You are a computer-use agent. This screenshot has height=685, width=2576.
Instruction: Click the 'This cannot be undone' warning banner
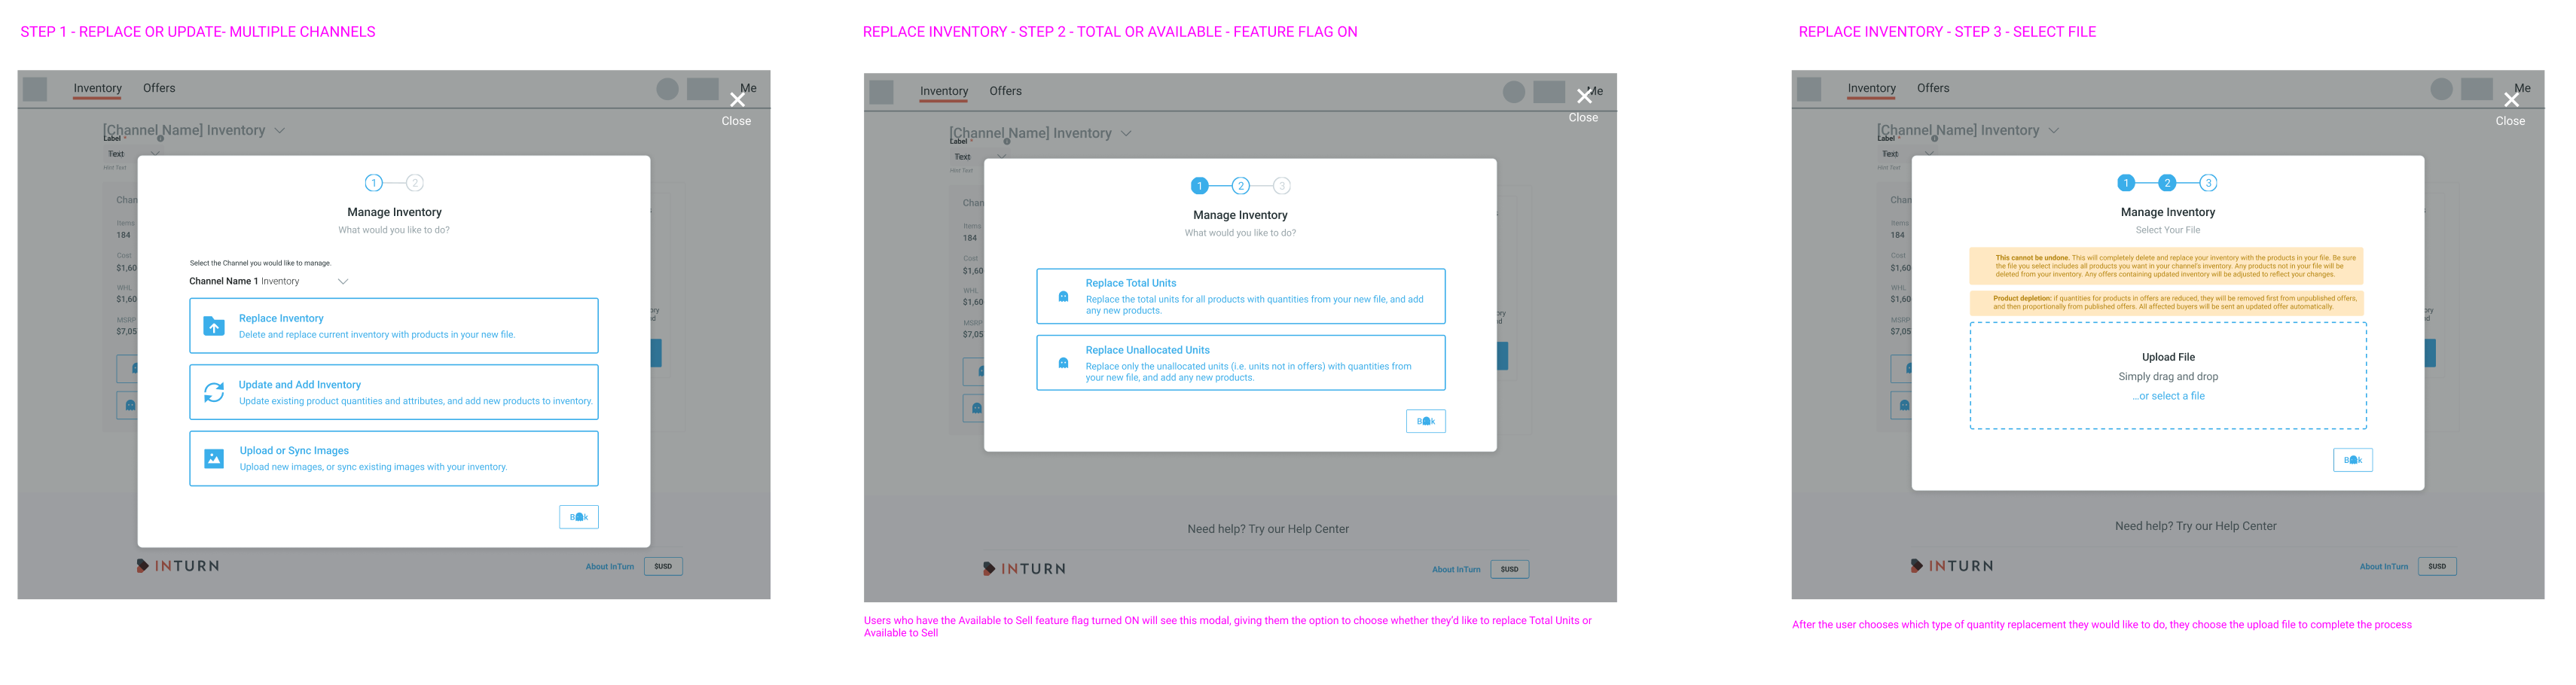2167,266
